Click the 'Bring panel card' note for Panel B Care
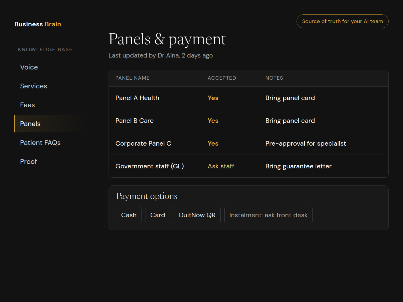Screen dimensions: 403x302 click(290, 121)
